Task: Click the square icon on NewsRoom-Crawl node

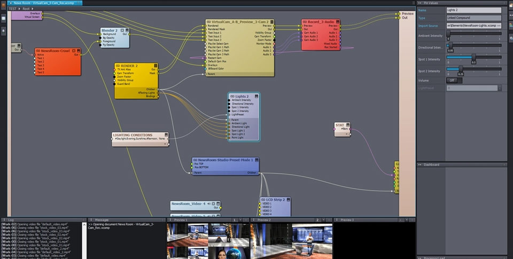Action: tap(74, 51)
